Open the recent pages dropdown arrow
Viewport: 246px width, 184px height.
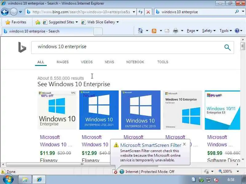[x=20, y=12]
